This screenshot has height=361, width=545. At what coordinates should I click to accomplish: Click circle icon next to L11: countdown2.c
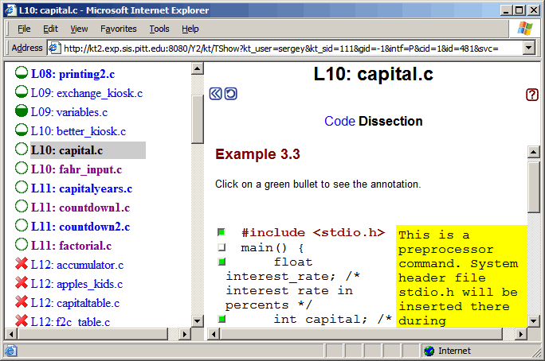(22, 225)
